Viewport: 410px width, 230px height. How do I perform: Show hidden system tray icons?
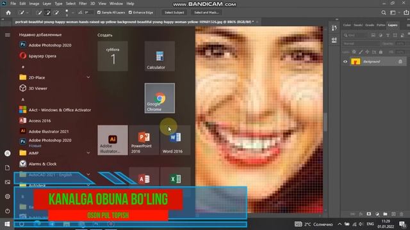(x=340, y=224)
